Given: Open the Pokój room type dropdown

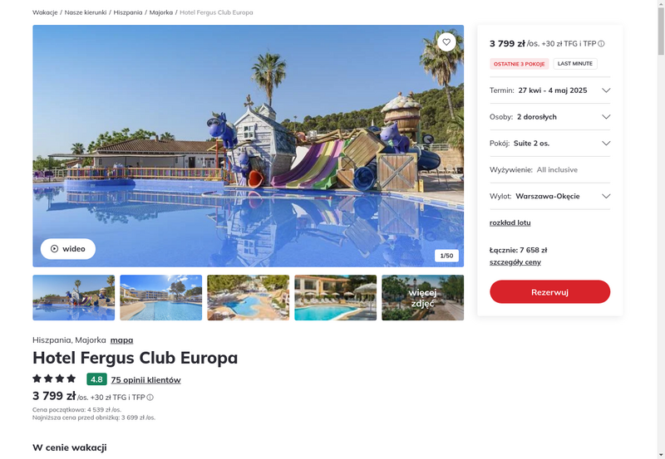Looking at the screenshot, I should (549, 144).
